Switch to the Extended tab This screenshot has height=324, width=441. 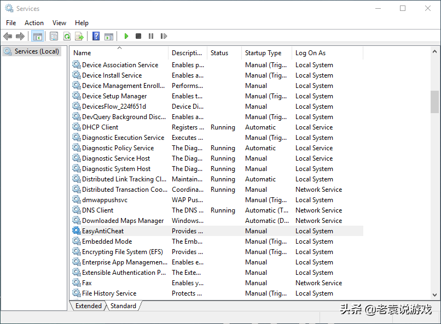(x=89, y=306)
